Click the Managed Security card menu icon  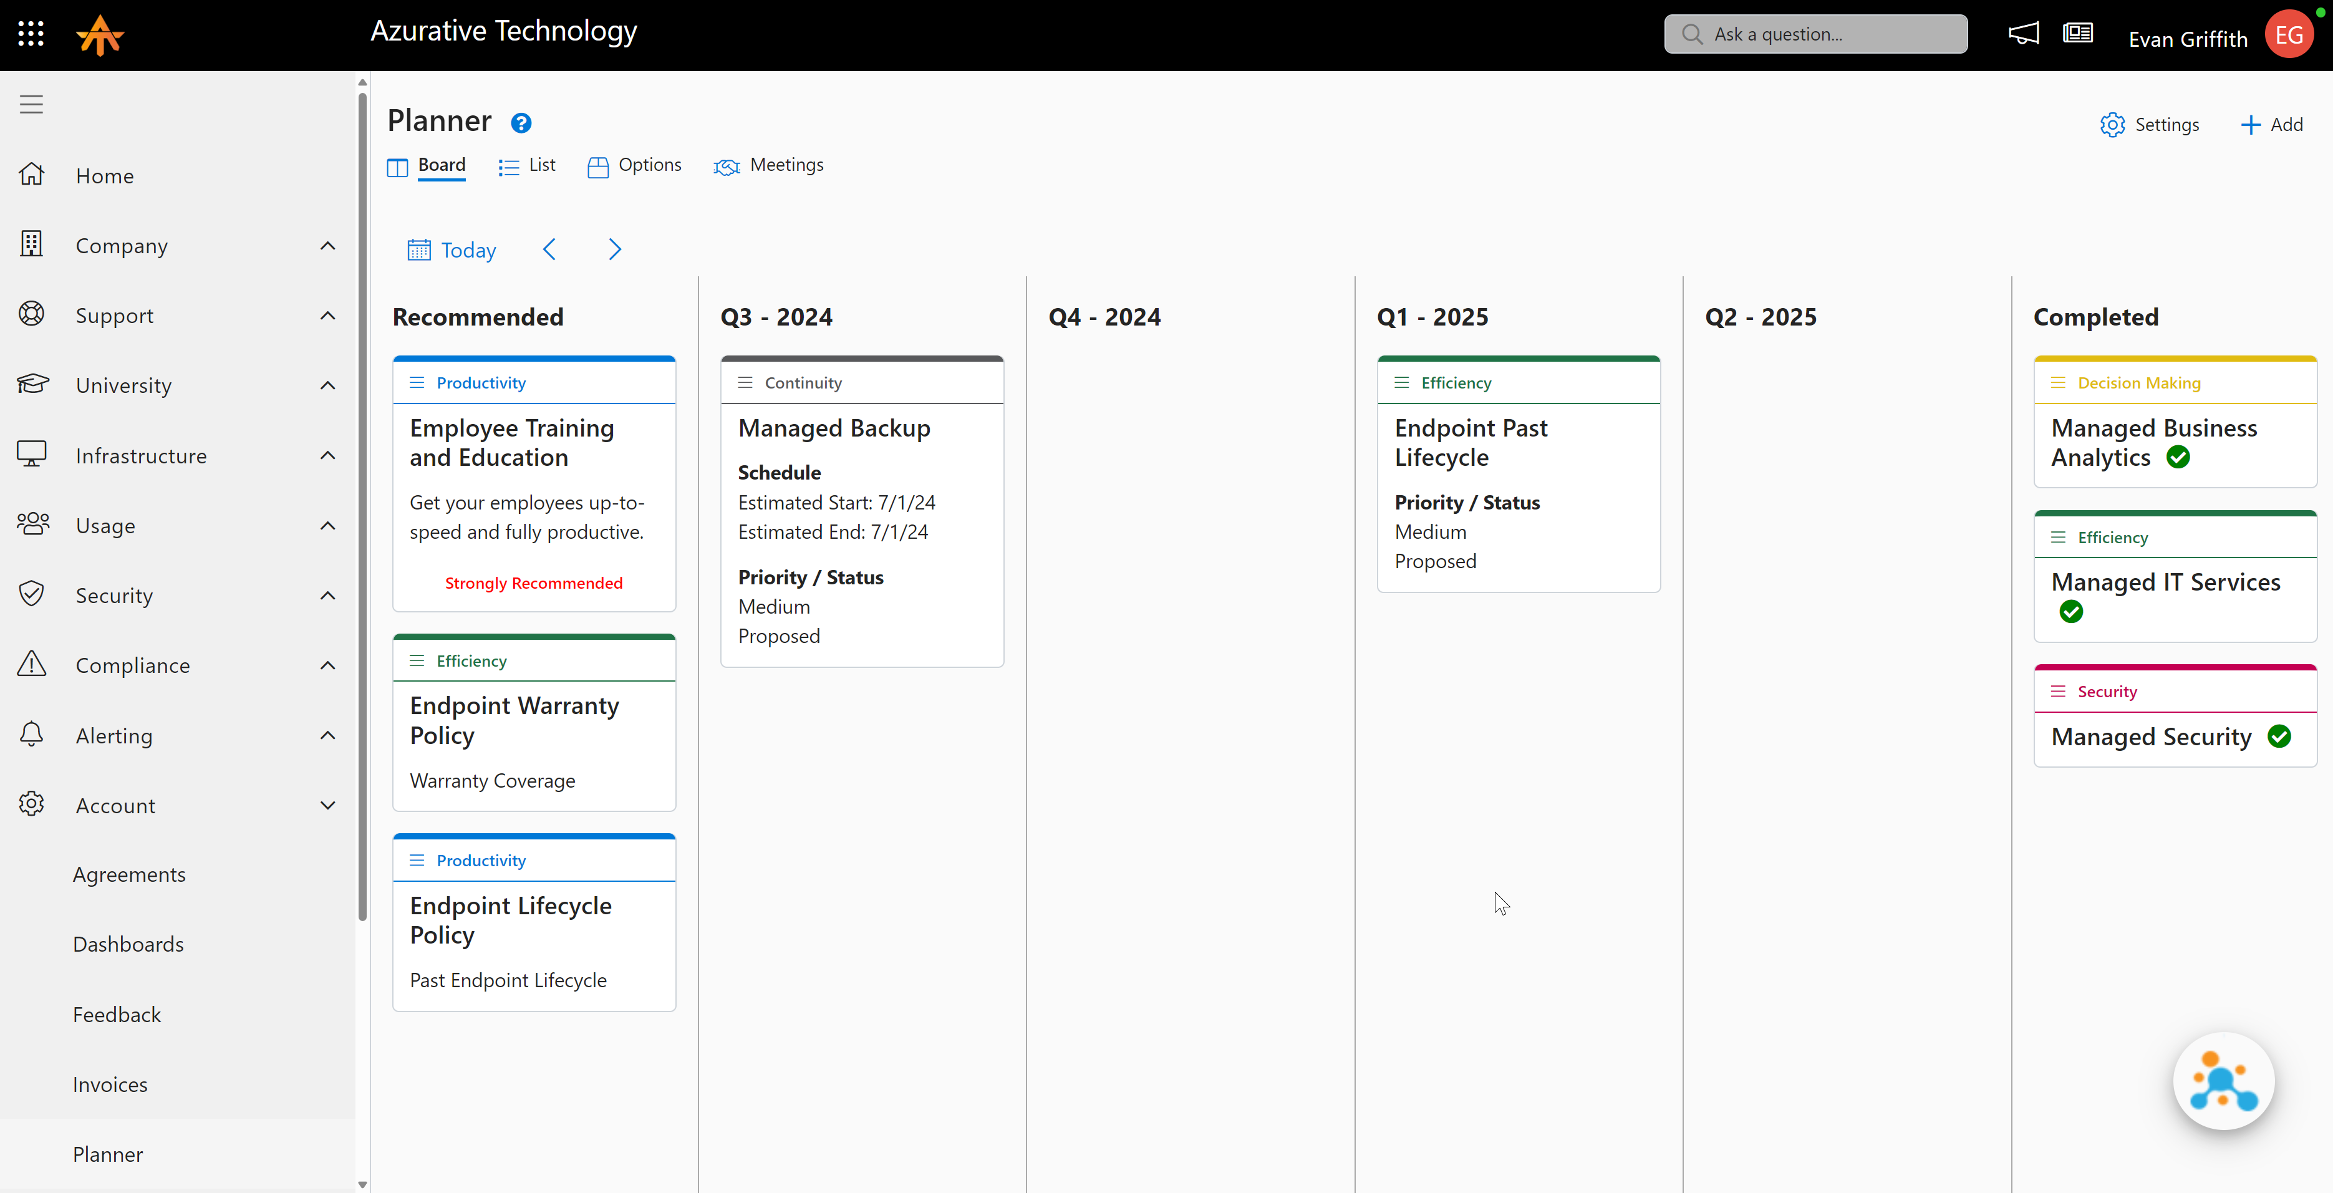[x=2058, y=691]
